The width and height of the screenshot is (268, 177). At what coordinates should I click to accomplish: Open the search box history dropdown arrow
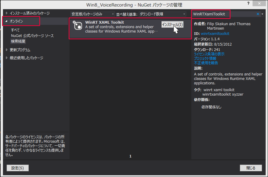(x=262, y=14)
